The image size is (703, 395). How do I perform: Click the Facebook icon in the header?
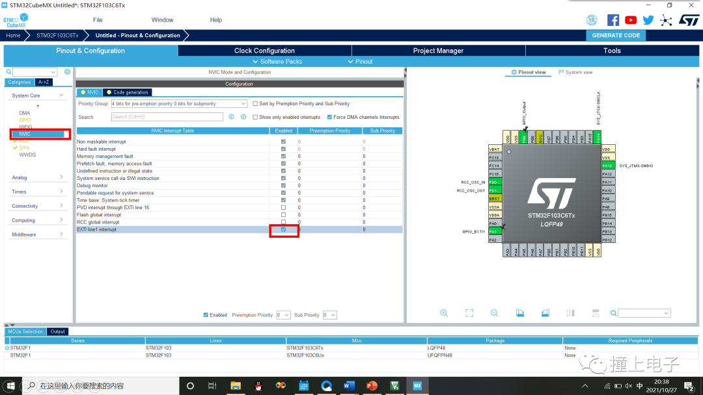(613, 20)
